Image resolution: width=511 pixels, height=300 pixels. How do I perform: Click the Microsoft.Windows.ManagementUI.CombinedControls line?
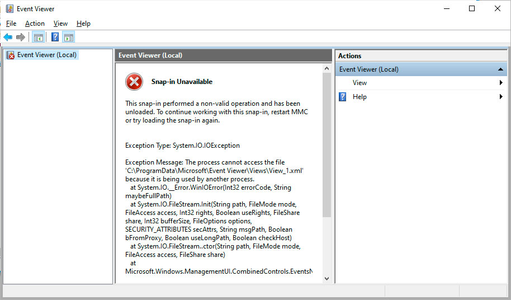pos(219,271)
